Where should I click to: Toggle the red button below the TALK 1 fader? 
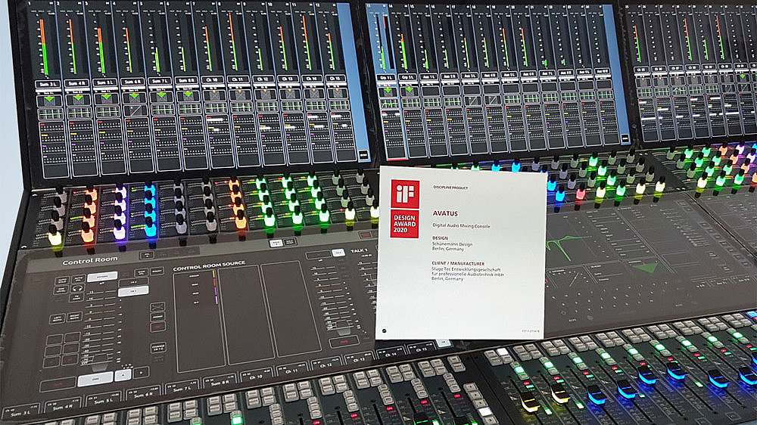[344, 342]
